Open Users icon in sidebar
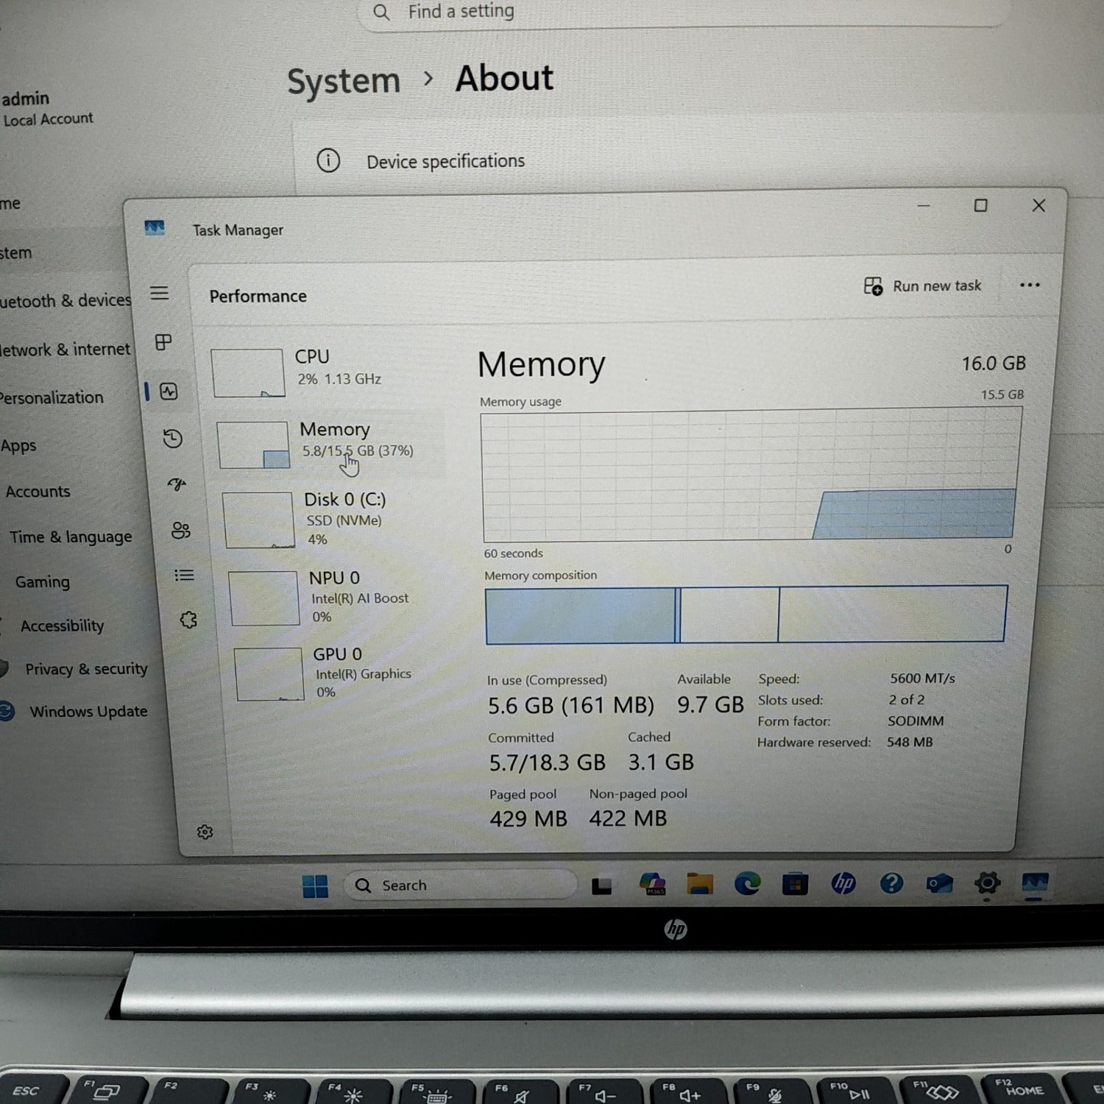 [x=180, y=530]
